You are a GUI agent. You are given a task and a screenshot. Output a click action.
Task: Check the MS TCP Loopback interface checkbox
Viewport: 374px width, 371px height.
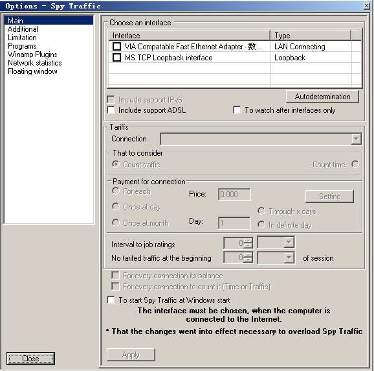click(x=116, y=57)
